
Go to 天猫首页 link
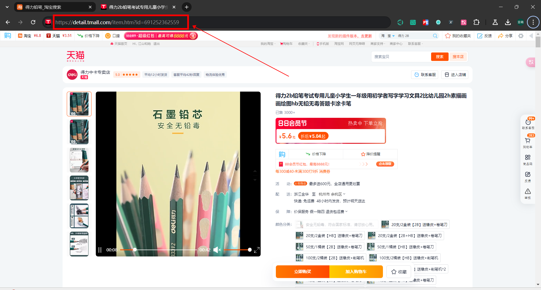click(119, 44)
